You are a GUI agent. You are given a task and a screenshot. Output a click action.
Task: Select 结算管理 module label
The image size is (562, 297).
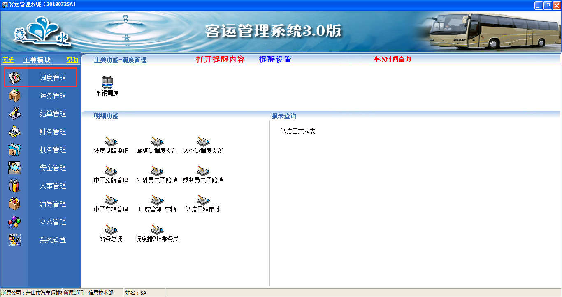pyautogui.click(x=53, y=114)
